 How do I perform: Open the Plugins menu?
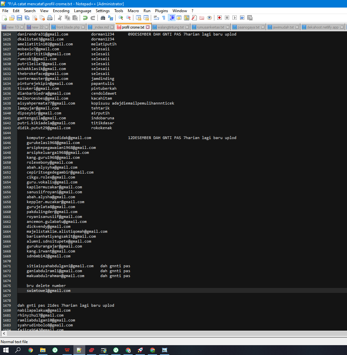[x=161, y=11]
